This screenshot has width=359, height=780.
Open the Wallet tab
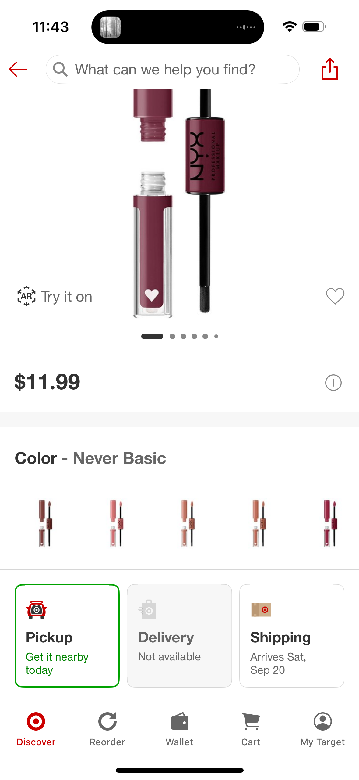coord(179,728)
